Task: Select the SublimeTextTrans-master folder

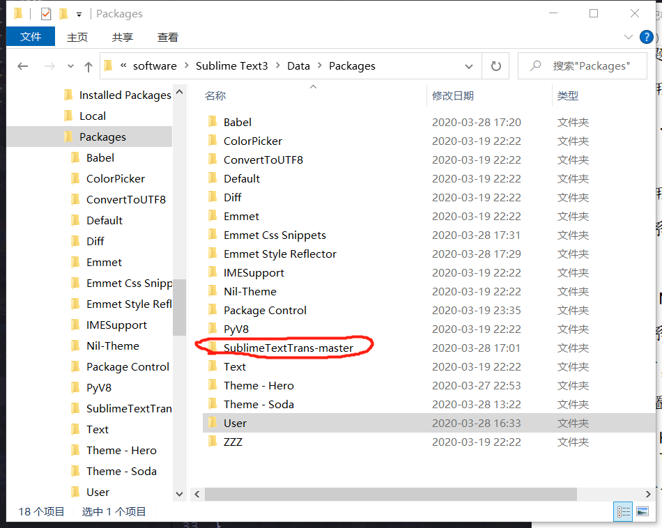Action: coord(288,348)
